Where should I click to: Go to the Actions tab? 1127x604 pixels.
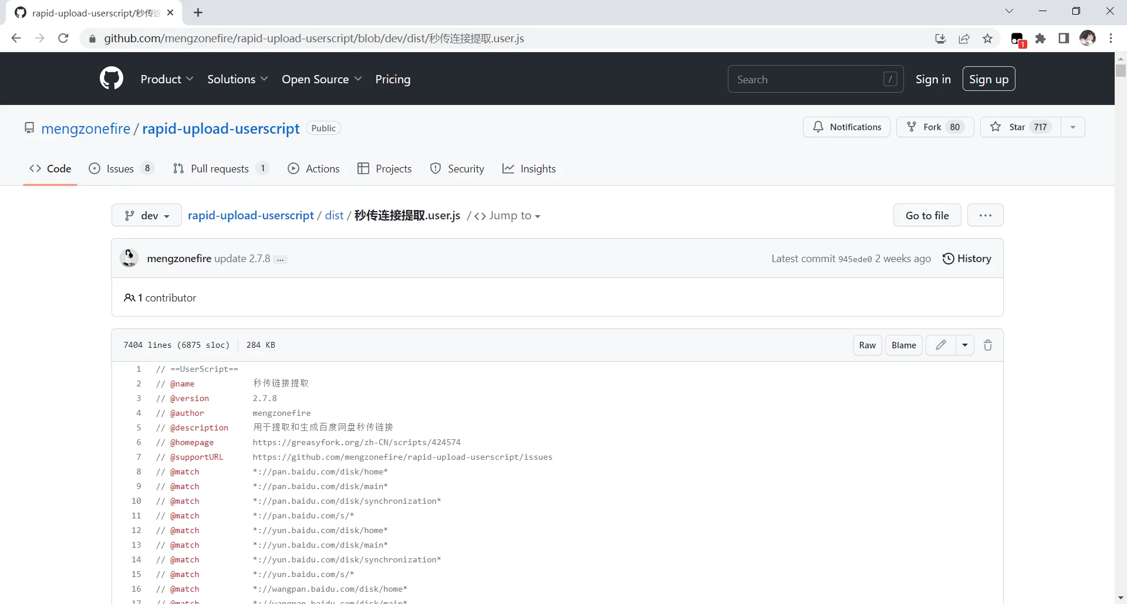coord(314,169)
